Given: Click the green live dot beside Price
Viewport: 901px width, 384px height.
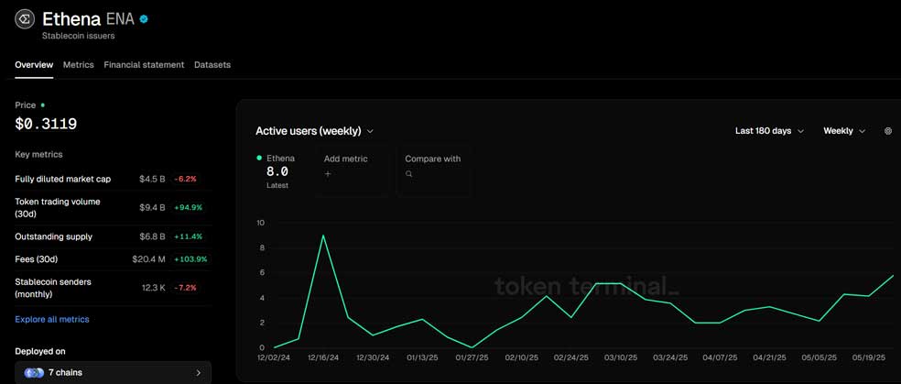Looking at the screenshot, I should [x=42, y=105].
